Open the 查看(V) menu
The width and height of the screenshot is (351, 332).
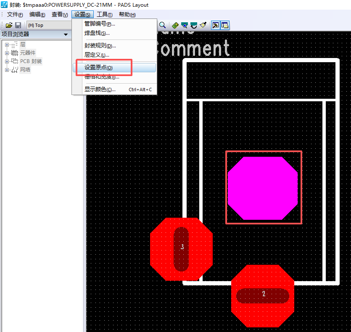(x=60, y=15)
